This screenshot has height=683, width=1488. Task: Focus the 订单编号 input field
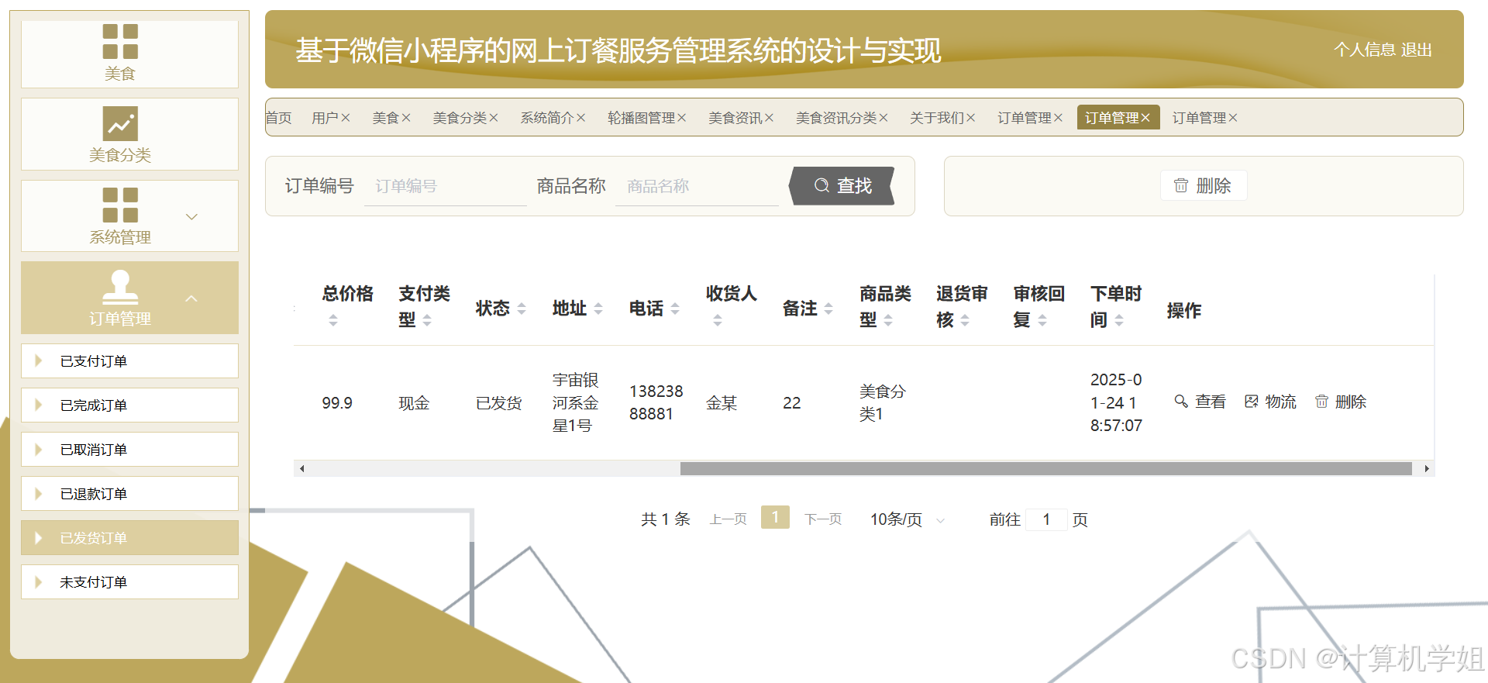[446, 186]
